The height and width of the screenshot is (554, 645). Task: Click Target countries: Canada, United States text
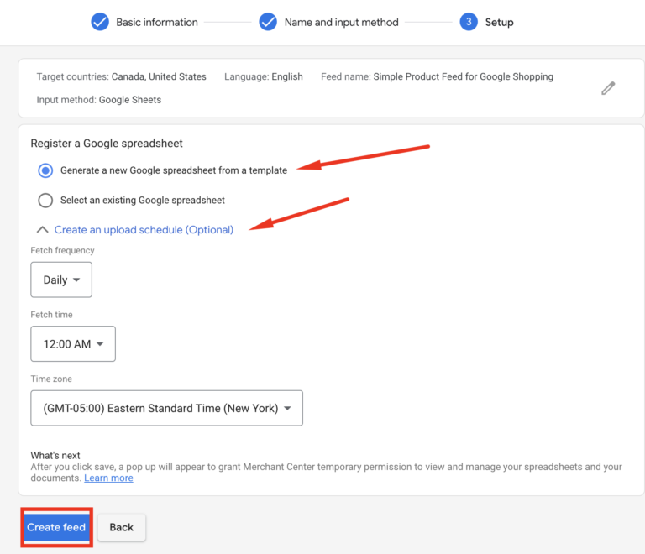tap(121, 77)
